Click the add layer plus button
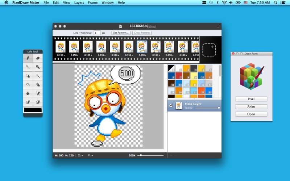Screen dimensions: 290x181 (171, 155)
